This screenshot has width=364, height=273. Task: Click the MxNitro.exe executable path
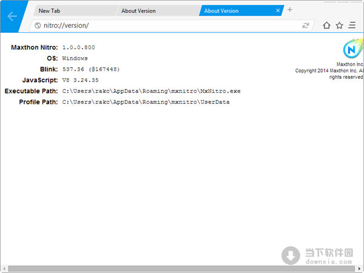pyautogui.click(x=151, y=91)
